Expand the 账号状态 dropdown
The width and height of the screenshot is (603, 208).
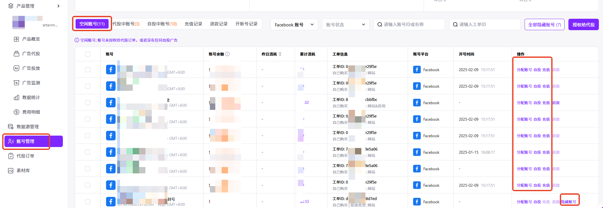click(345, 25)
